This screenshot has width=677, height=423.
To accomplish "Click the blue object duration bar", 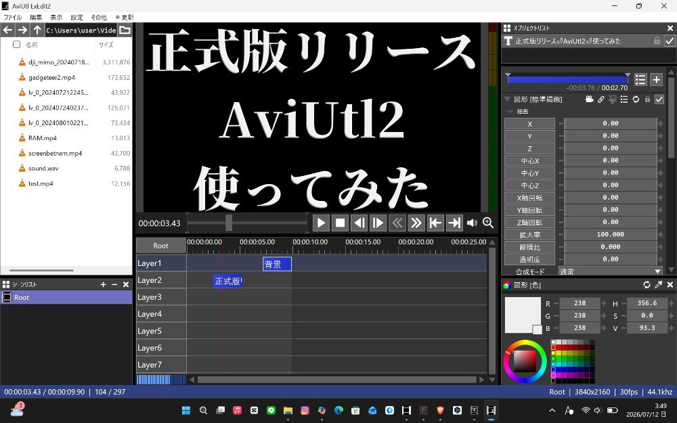I will pyautogui.click(x=567, y=79).
